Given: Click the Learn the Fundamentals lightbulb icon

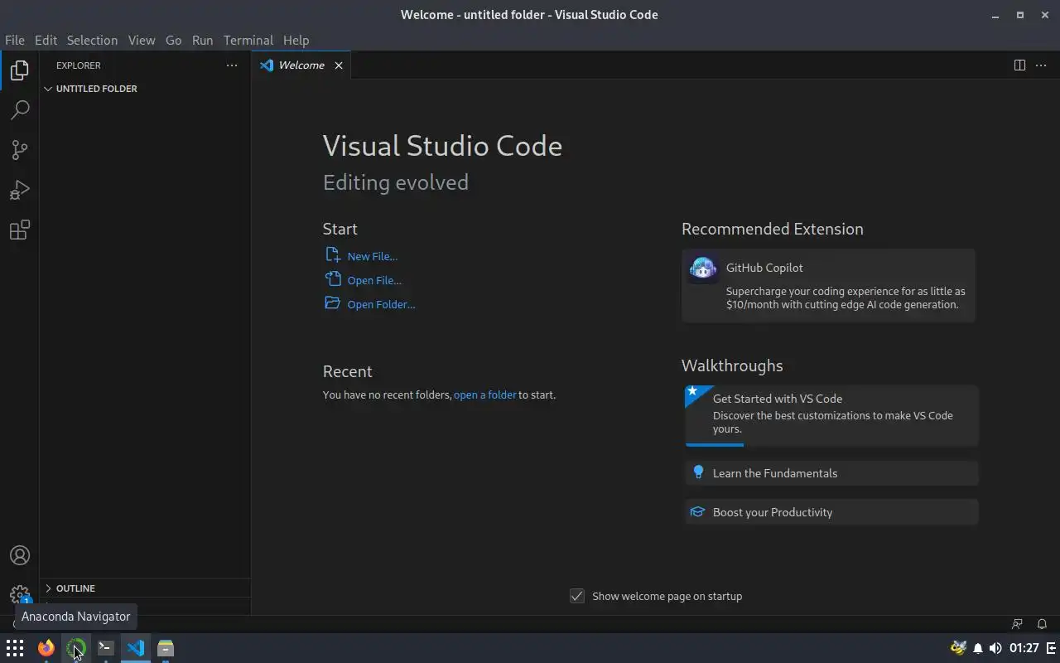Looking at the screenshot, I should (698, 473).
